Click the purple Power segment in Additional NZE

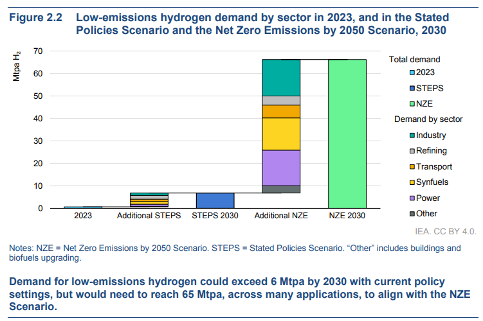point(280,168)
